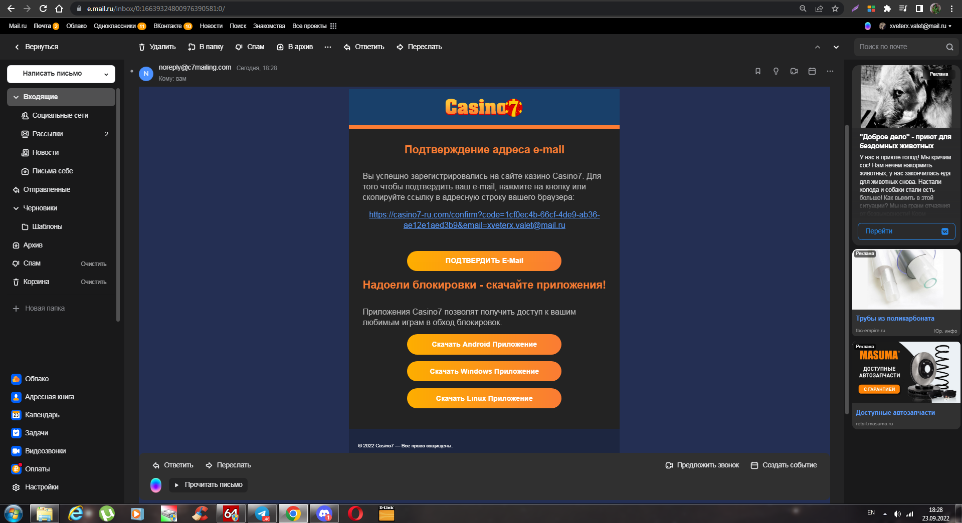Collapse the Черновики folder chevron
The width and height of the screenshot is (962, 523).
(x=16, y=208)
